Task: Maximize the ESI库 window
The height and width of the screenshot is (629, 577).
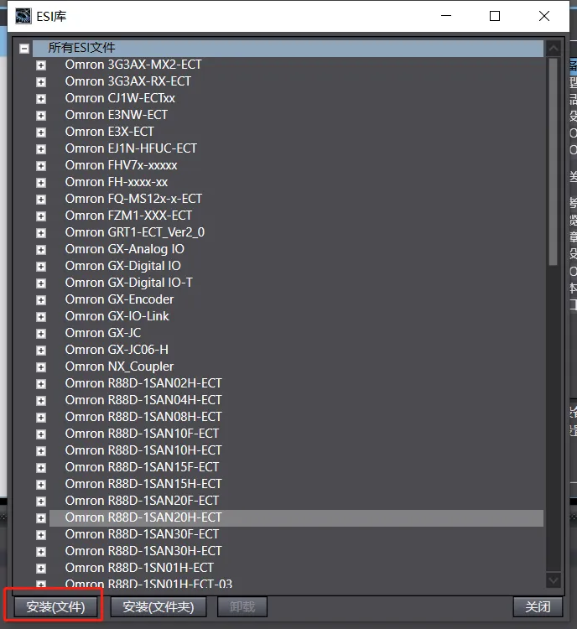Action: pyautogui.click(x=495, y=16)
